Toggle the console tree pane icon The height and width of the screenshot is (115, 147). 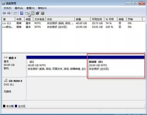(15, 13)
